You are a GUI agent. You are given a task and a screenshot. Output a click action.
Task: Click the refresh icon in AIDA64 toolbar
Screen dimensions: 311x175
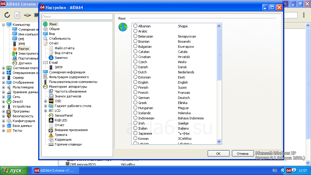click(x=7, y=15)
